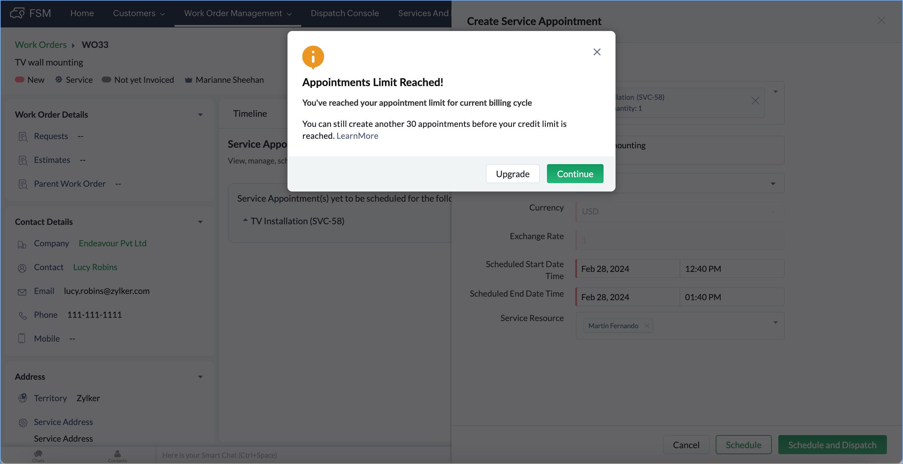Click the Chats icon in bottom bar
903x464 pixels.
pyautogui.click(x=38, y=454)
